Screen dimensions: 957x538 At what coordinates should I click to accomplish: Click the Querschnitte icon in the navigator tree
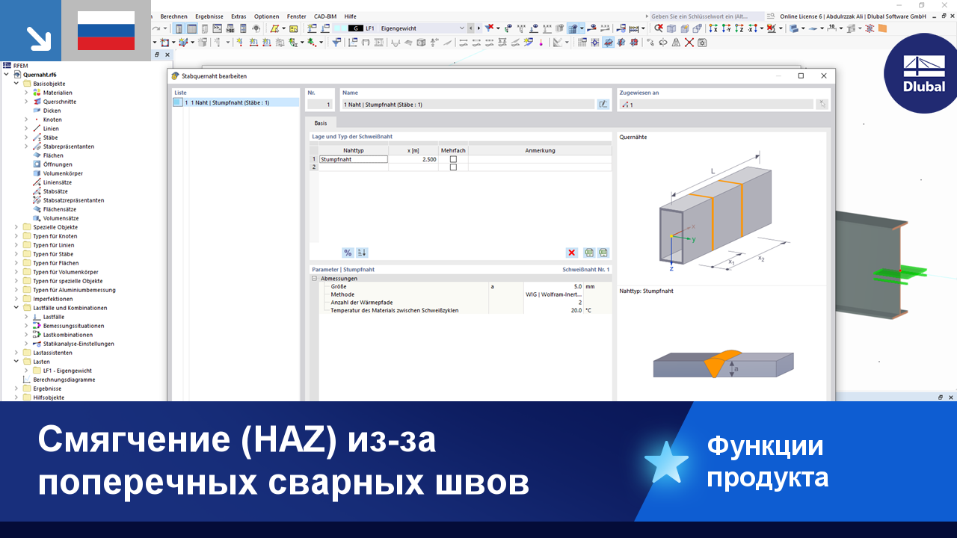point(37,102)
